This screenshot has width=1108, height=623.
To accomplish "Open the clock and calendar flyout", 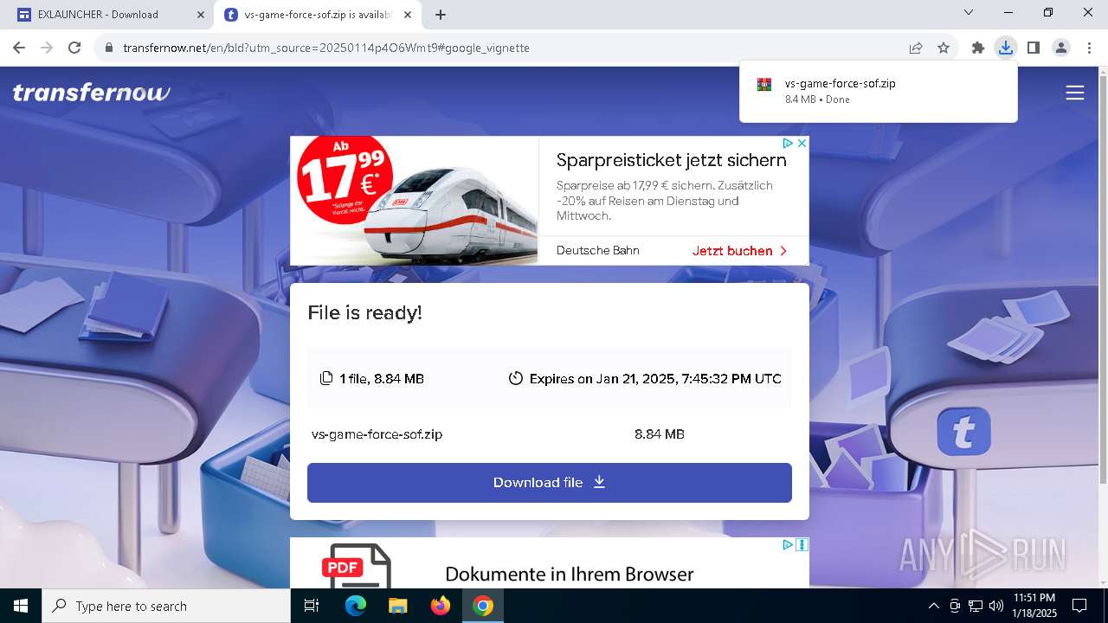I will (x=1034, y=606).
